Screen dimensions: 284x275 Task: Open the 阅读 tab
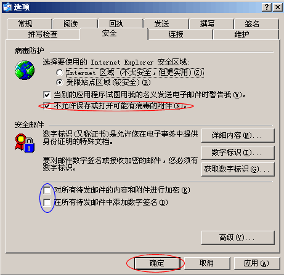75,24
